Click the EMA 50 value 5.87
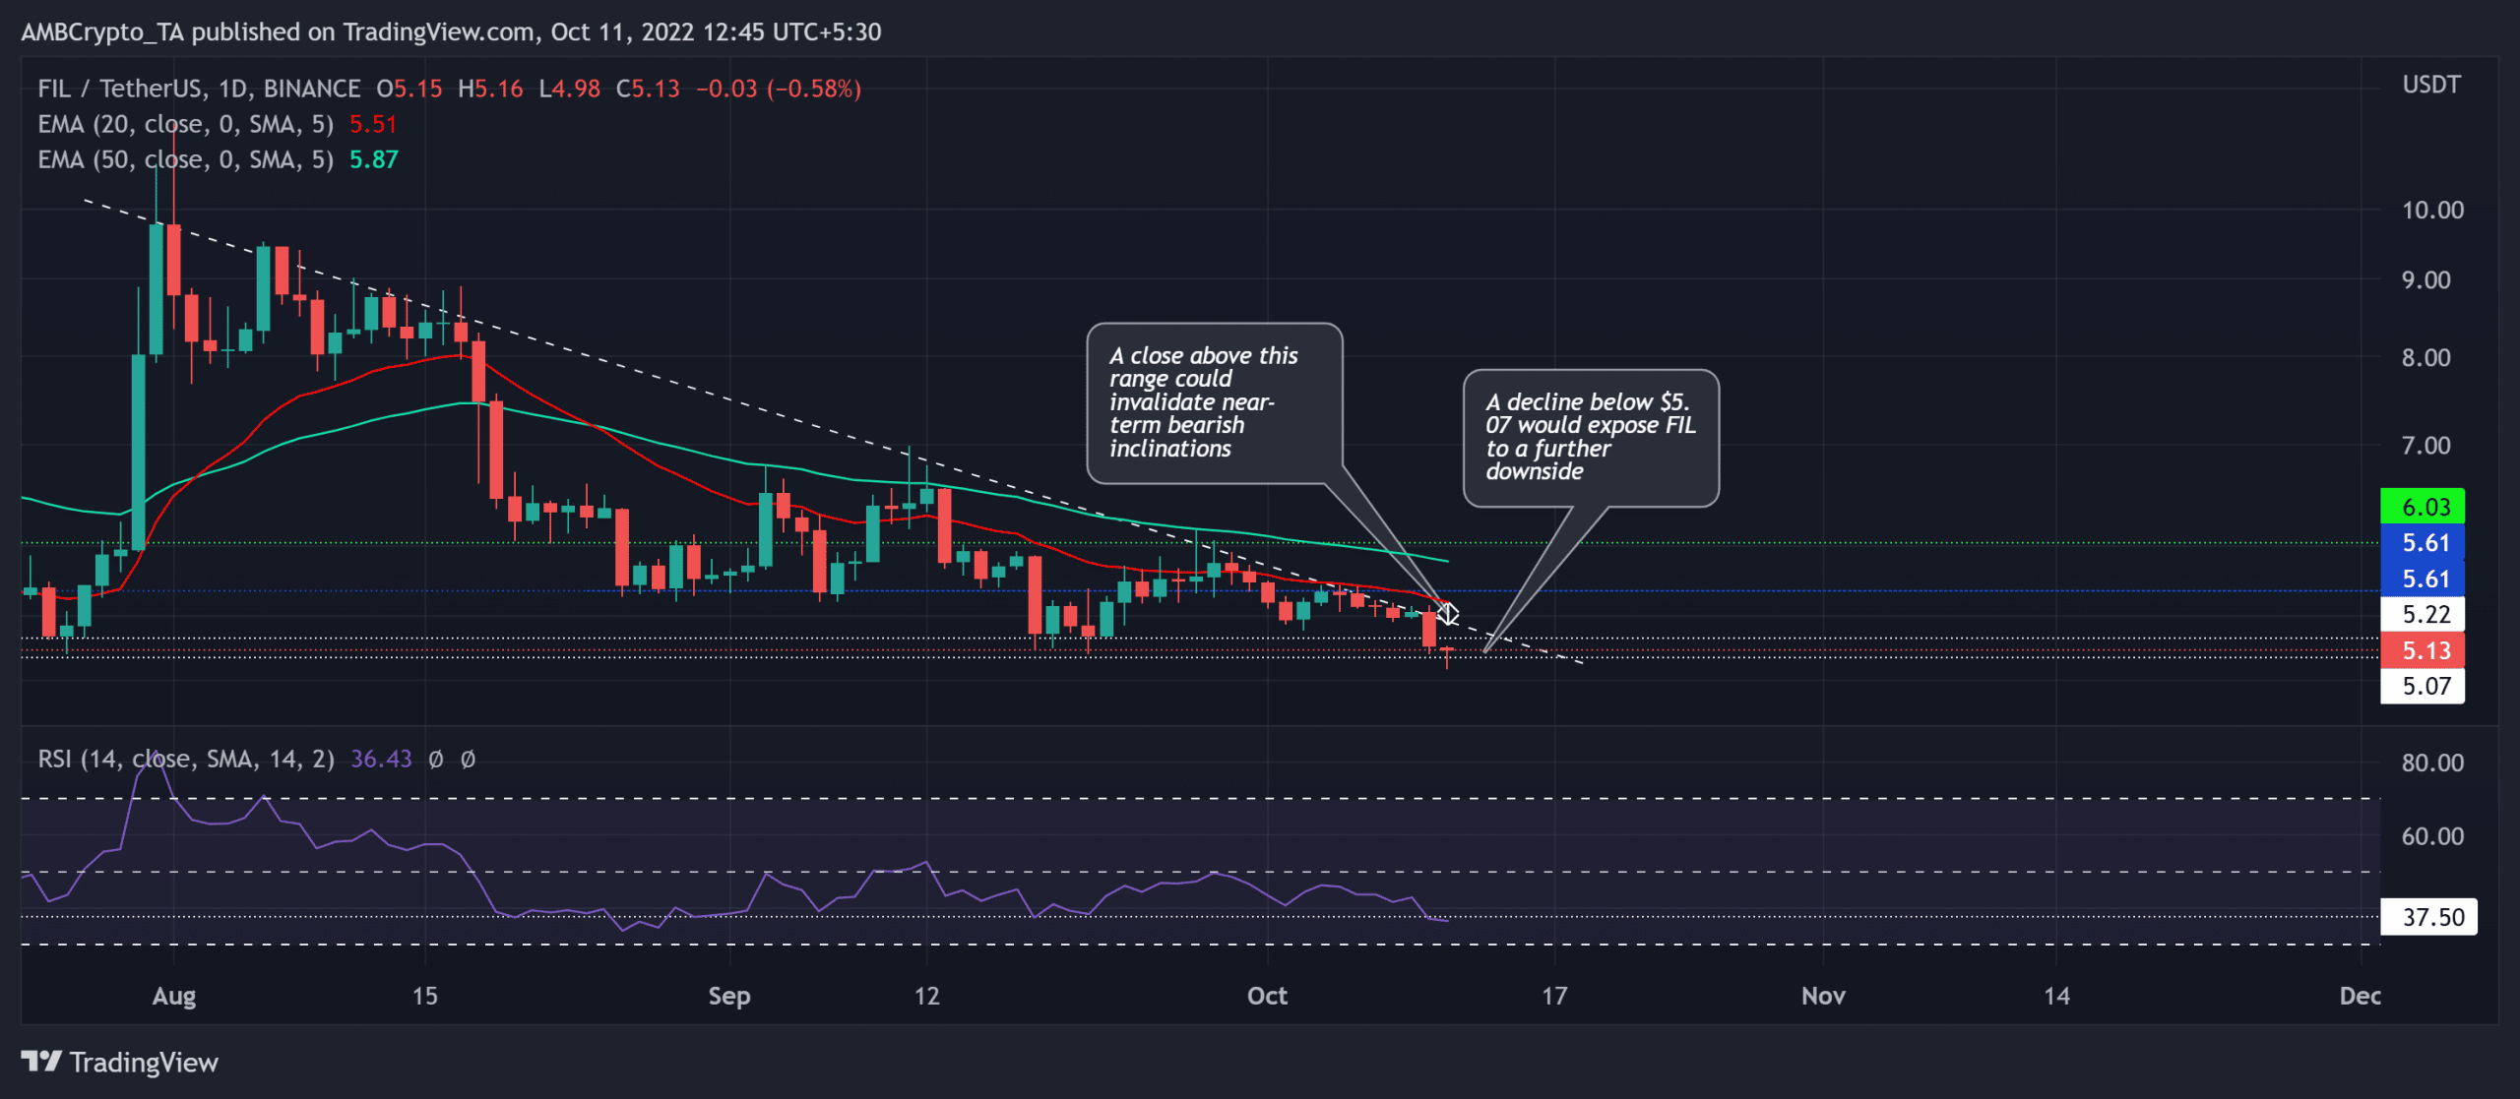 pos(374,159)
